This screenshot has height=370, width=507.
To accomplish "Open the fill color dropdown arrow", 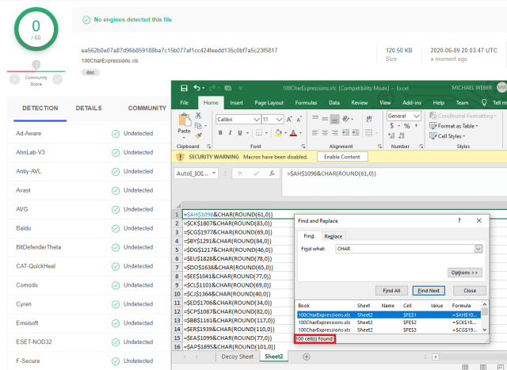I will (x=285, y=133).
